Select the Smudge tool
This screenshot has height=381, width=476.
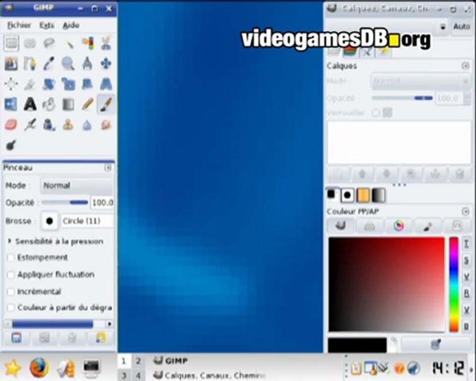coord(106,125)
